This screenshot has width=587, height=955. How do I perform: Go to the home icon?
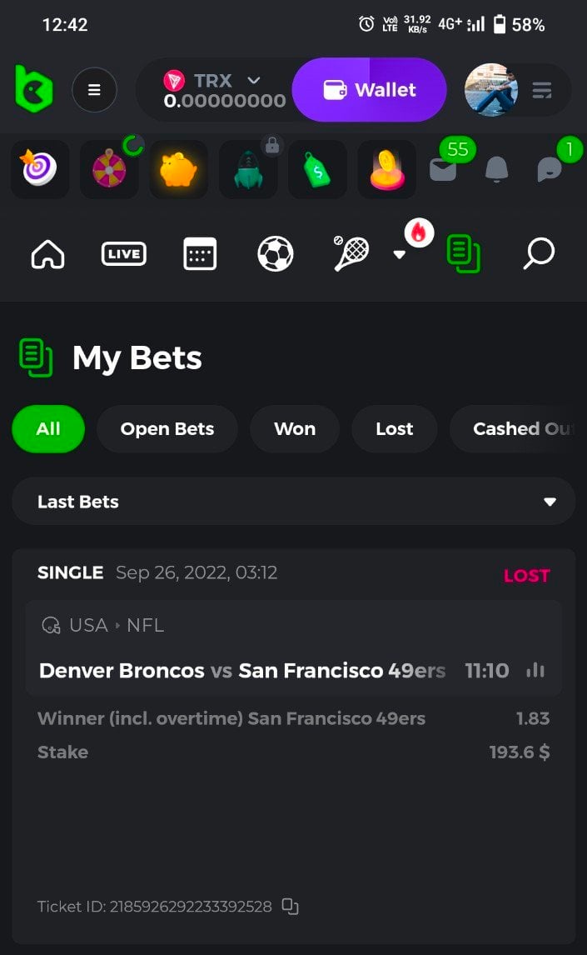tap(47, 253)
